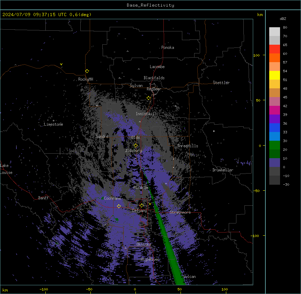Click the 80 value on dBZ scale
The width and height of the screenshot is (301, 294).
(x=285, y=28)
